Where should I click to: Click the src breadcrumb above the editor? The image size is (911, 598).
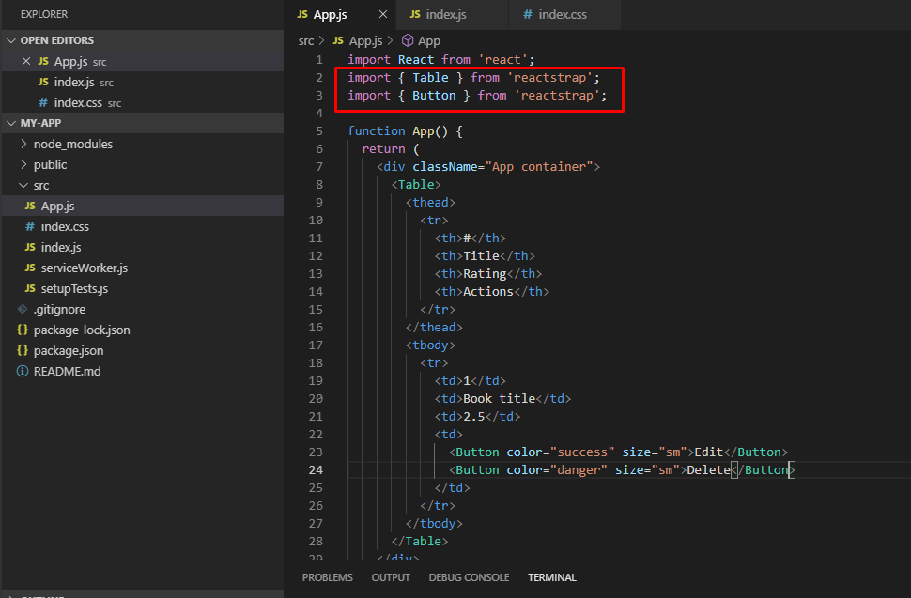pos(305,40)
